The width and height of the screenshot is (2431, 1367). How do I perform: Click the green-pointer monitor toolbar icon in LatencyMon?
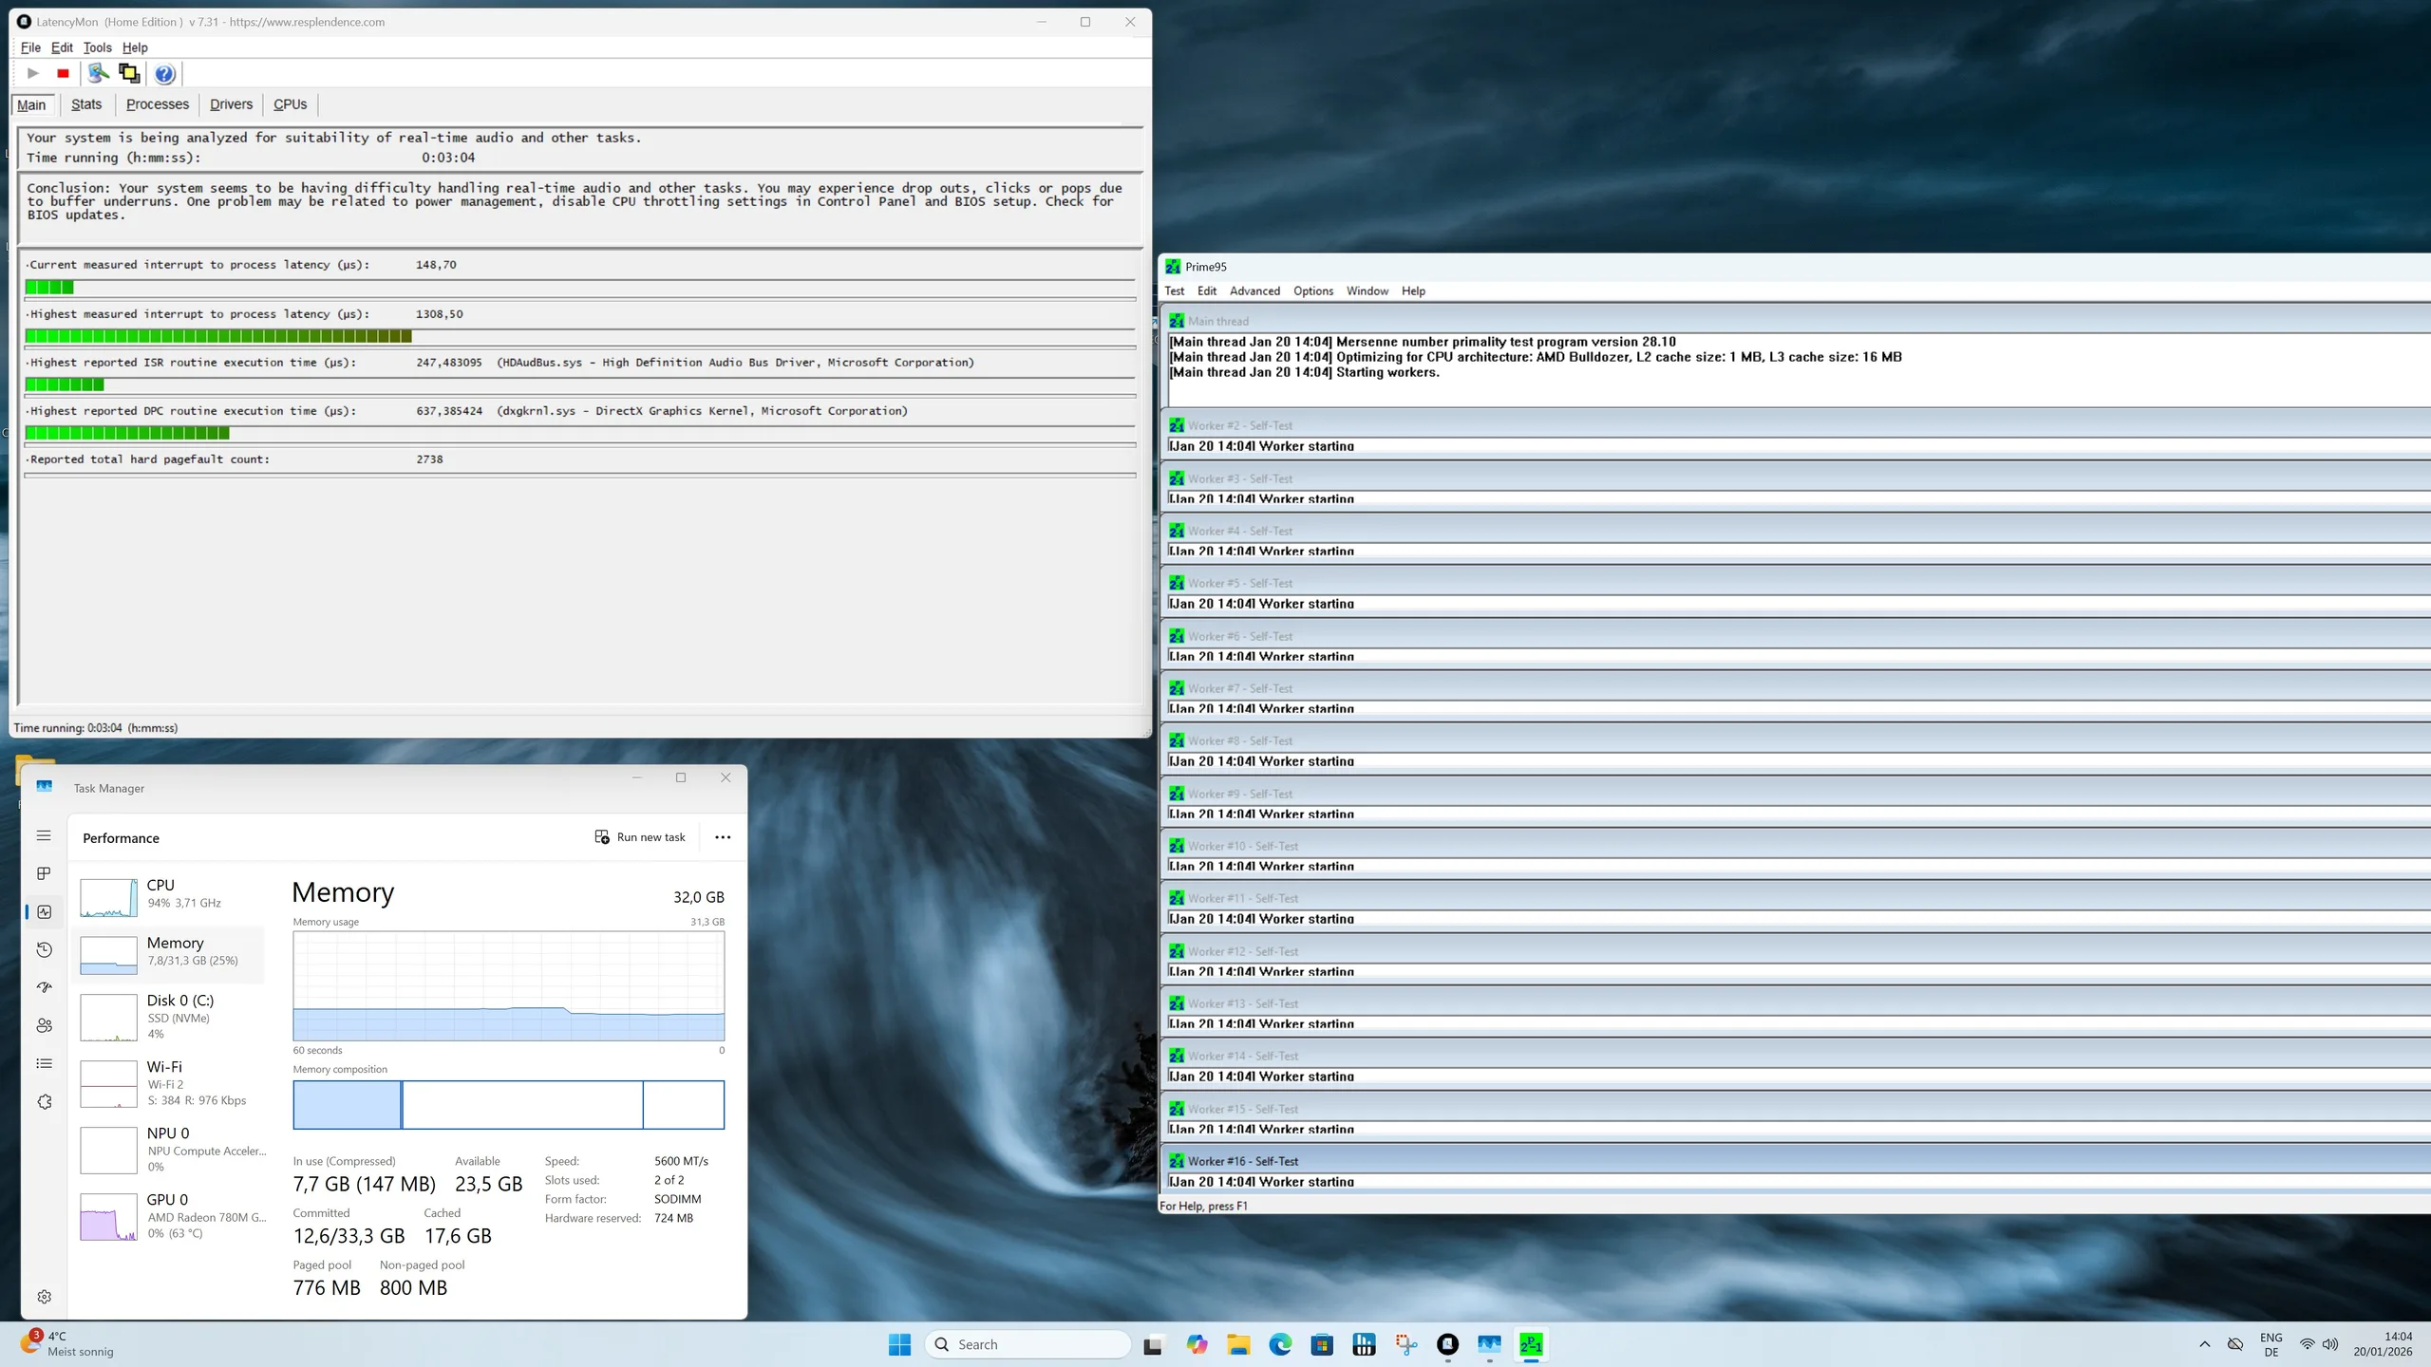pyautogui.click(x=97, y=73)
